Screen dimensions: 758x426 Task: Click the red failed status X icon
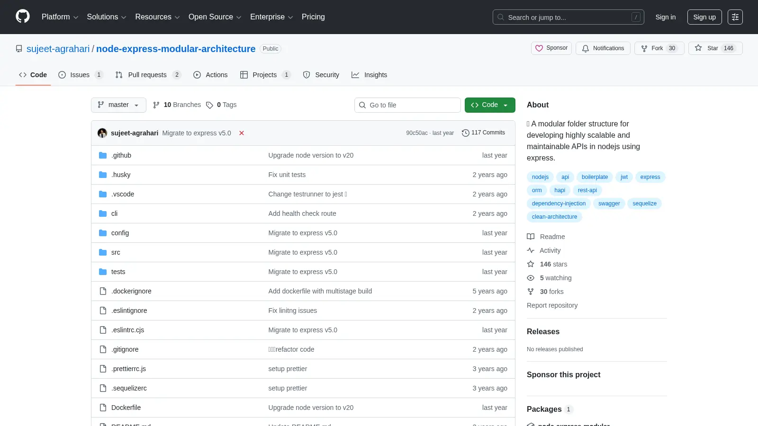click(242, 133)
